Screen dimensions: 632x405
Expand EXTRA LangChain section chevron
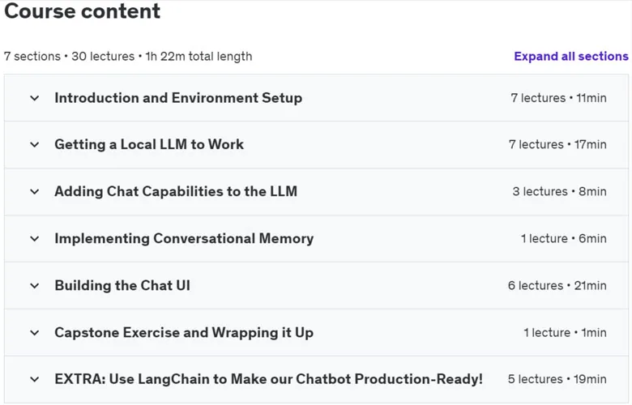(x=35, y=380)
